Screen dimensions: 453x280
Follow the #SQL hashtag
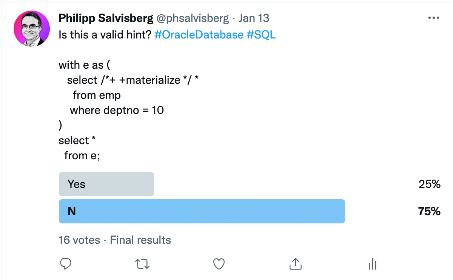coord(261,35)
